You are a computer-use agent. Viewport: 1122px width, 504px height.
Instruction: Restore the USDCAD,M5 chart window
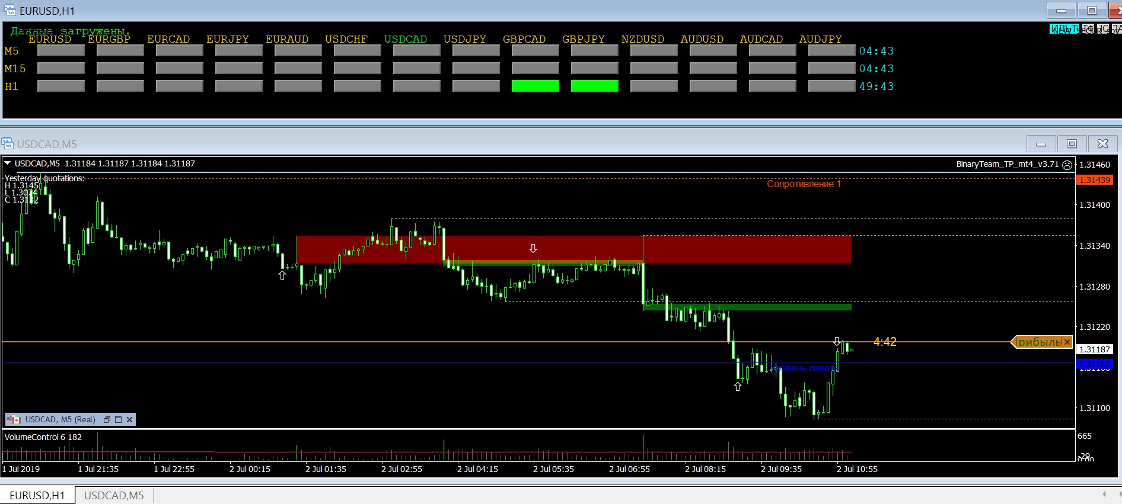click(x=1072, y=143)
